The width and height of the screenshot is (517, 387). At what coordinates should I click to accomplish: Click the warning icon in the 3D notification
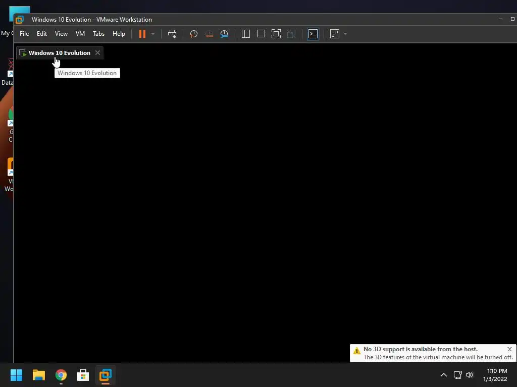point(357,351)
